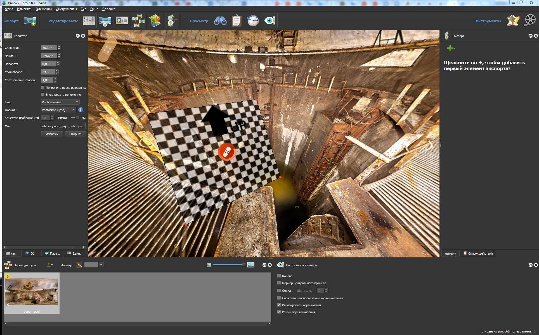Viewport: 539px width, 335px height.
Task: Click the history stopwatch icon
Action: [x=253, y=21]
